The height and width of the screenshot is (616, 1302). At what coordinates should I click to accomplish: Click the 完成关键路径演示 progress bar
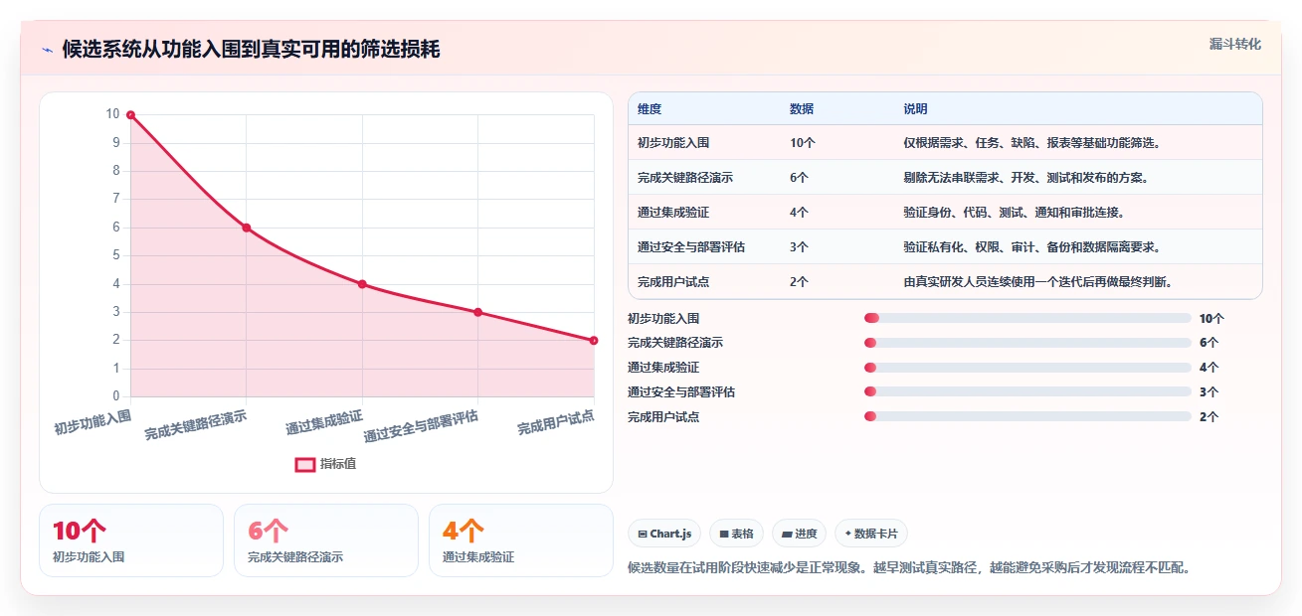(1027, 343)
